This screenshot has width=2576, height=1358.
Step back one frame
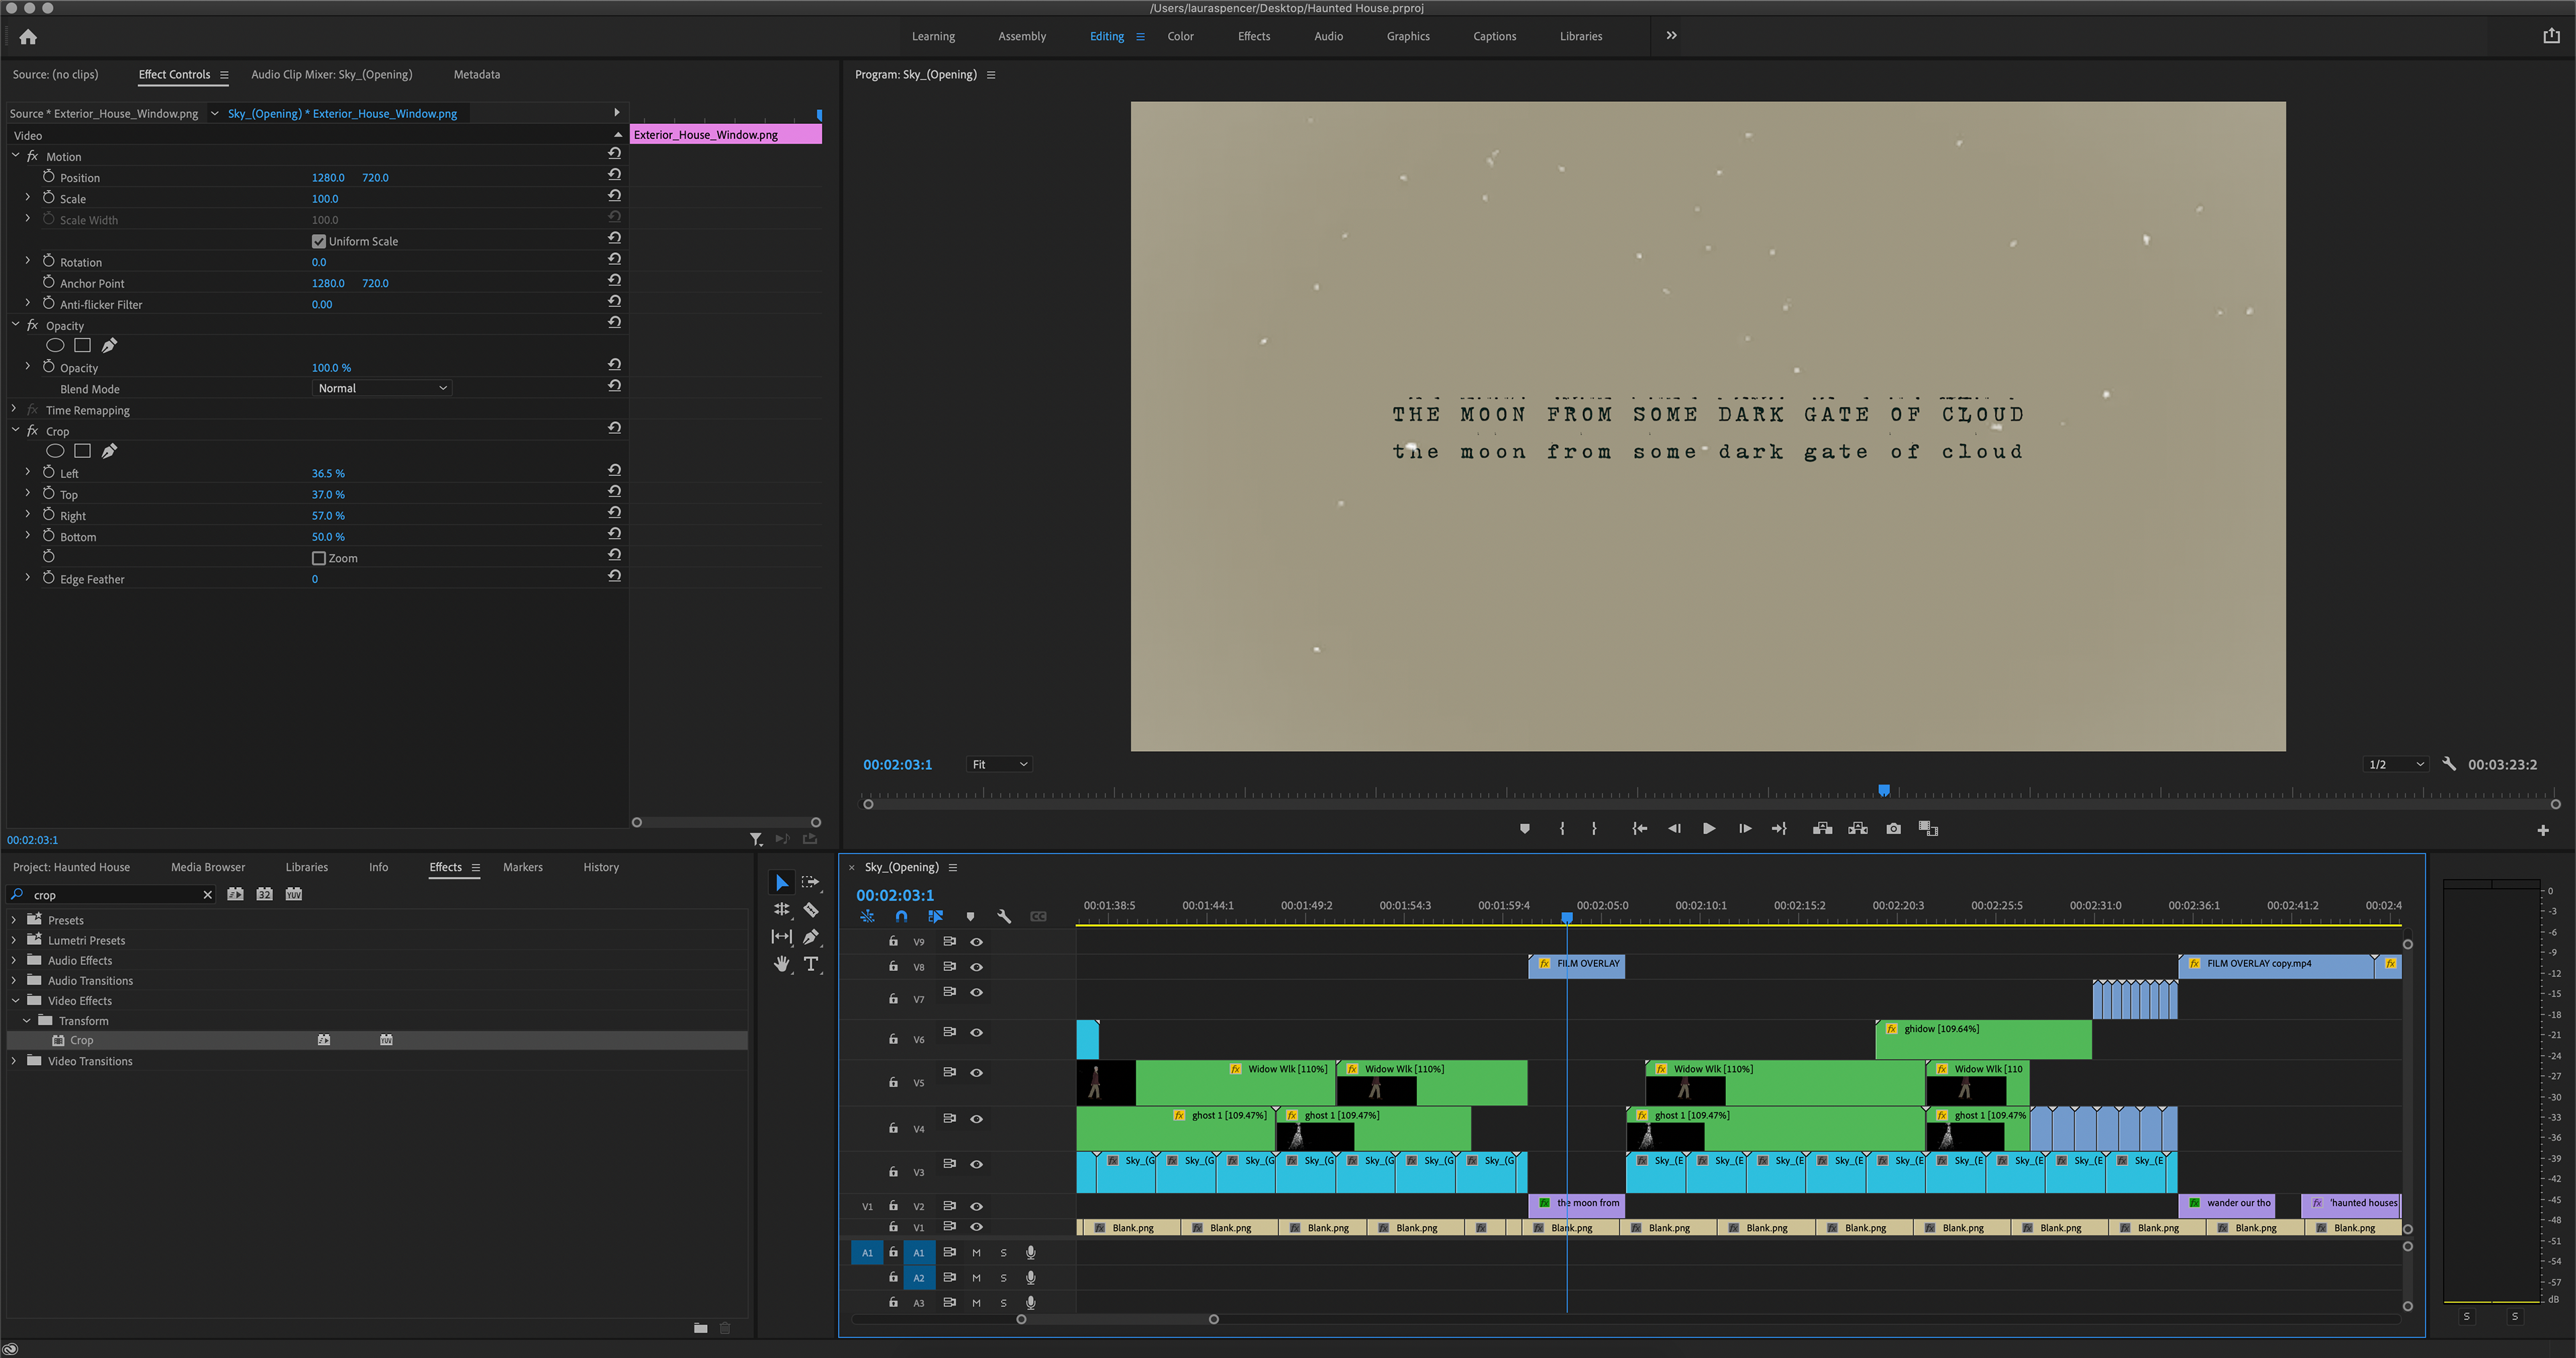pos(1674,828)
